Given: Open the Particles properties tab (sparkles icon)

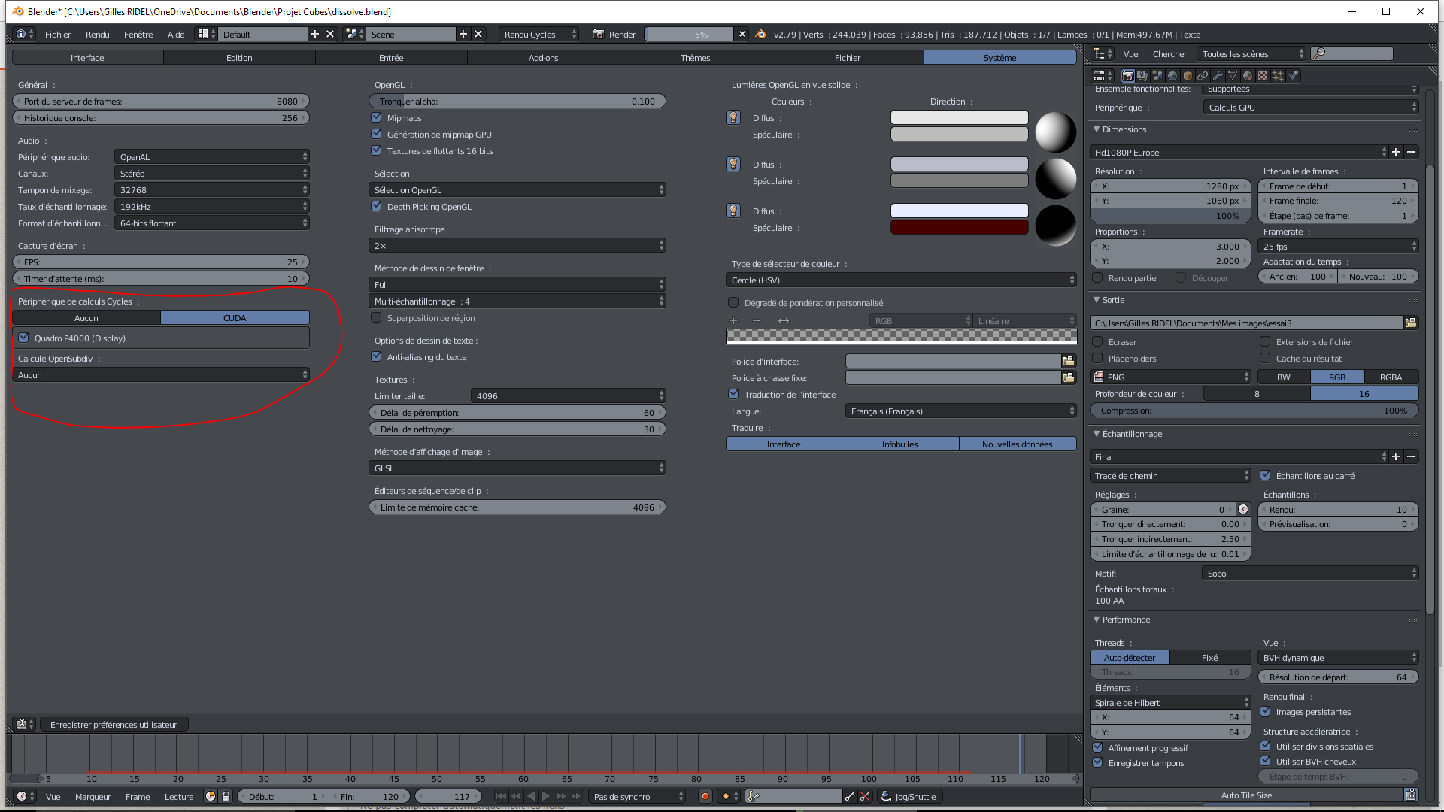Looking at the screenshot, I should pos(1278,76).
